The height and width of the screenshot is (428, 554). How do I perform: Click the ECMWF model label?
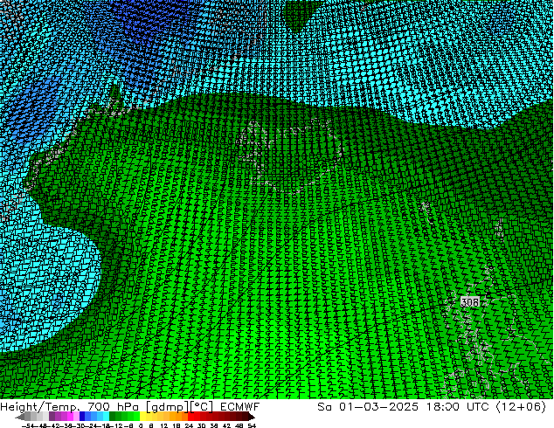coord(240,407)
